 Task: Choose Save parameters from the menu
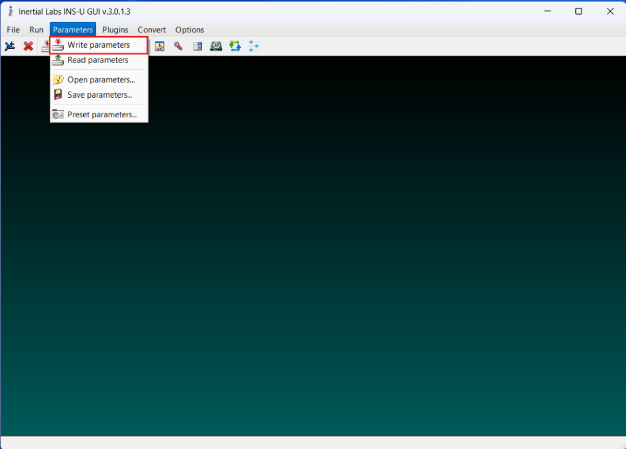[x=99, y=95]
